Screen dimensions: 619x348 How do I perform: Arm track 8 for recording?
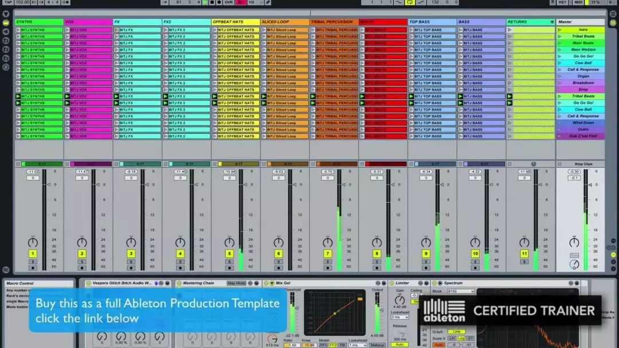pyautogui.click(x=377, y=267)
